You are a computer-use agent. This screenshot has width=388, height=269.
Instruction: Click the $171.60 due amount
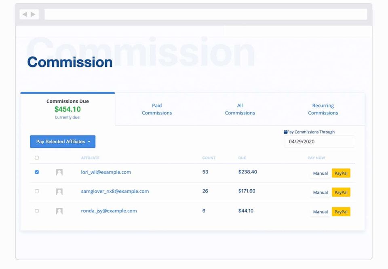pyautogui.click(x=247, y=191)
